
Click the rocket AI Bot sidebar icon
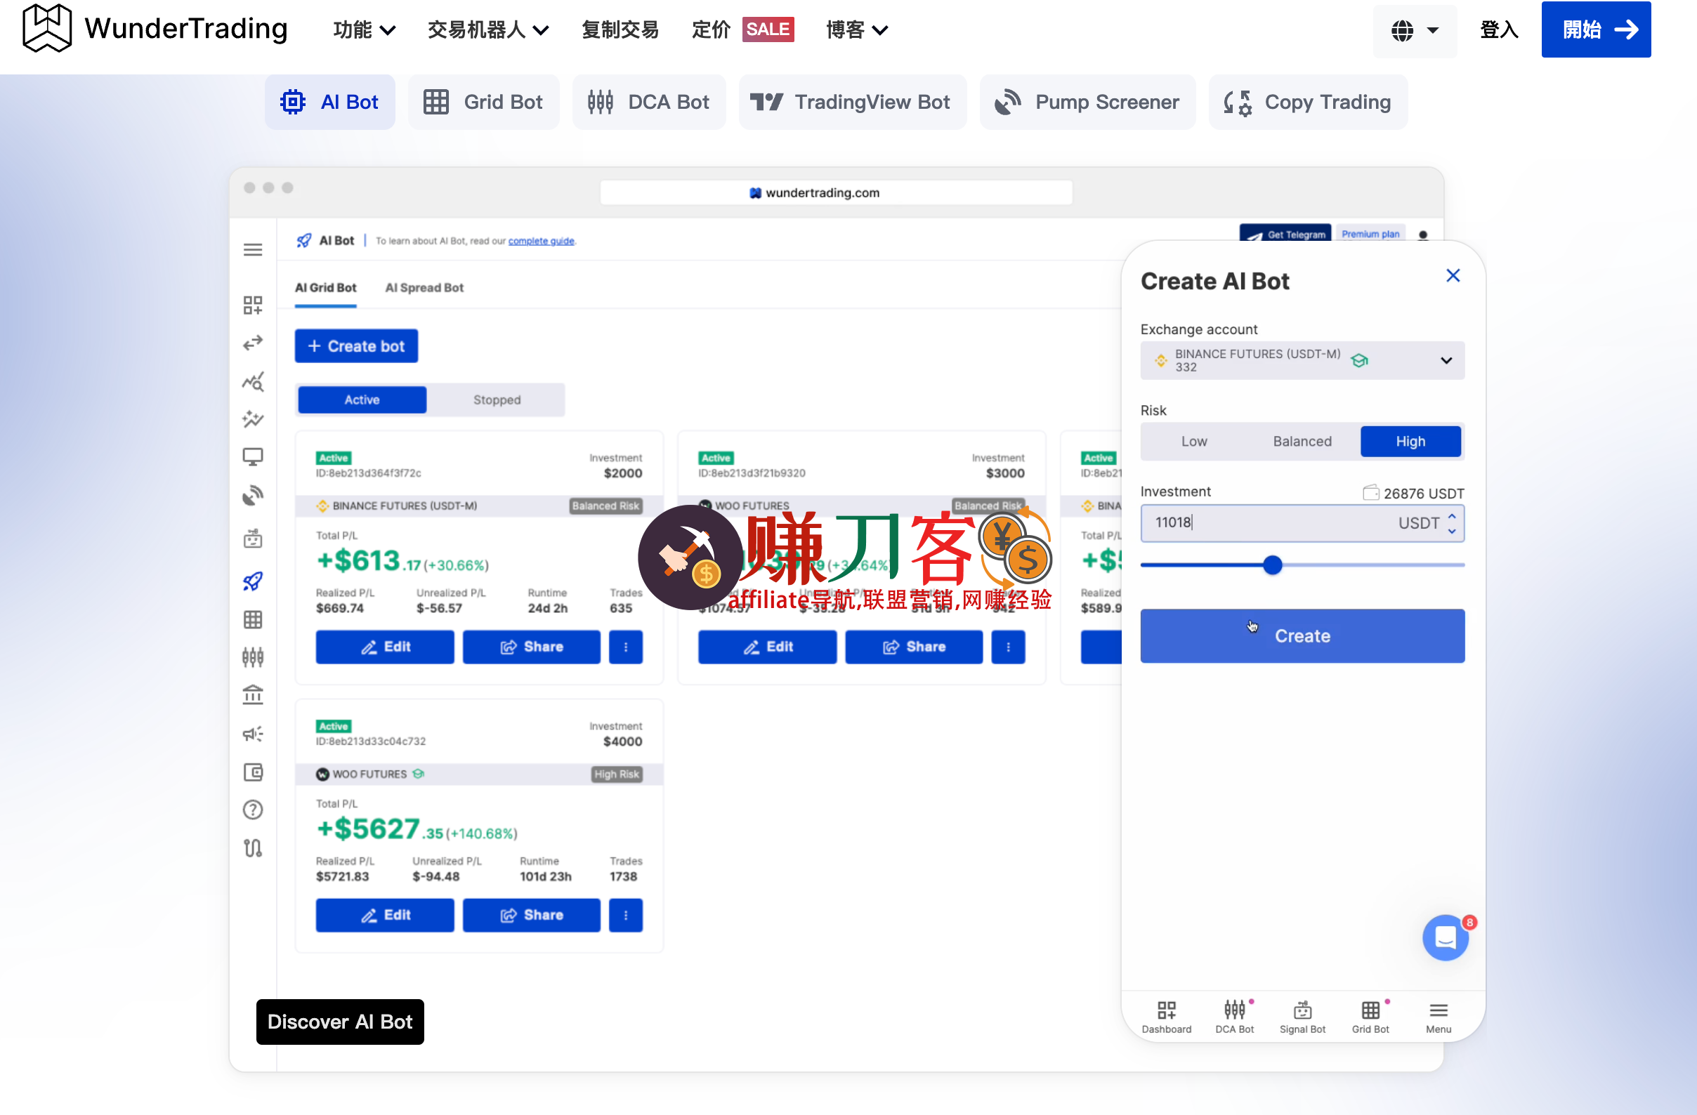pyautogui.click(x=253, y=582)
